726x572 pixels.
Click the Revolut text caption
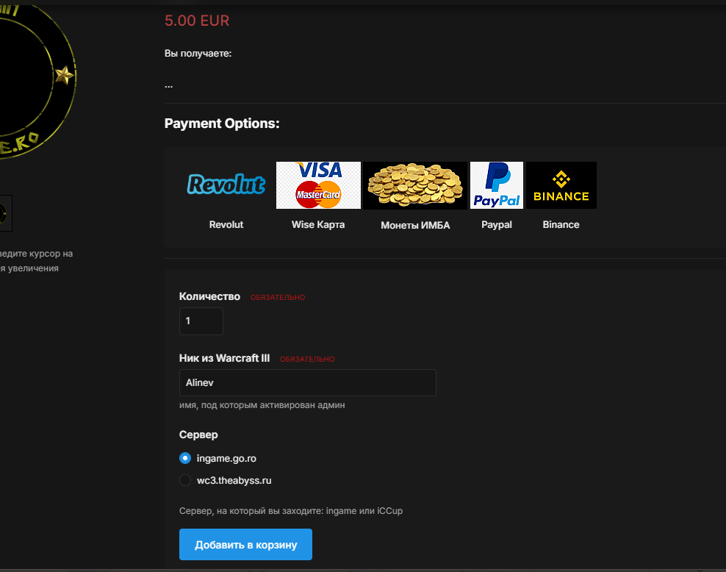pyautogui.click(x=226, y=224)
